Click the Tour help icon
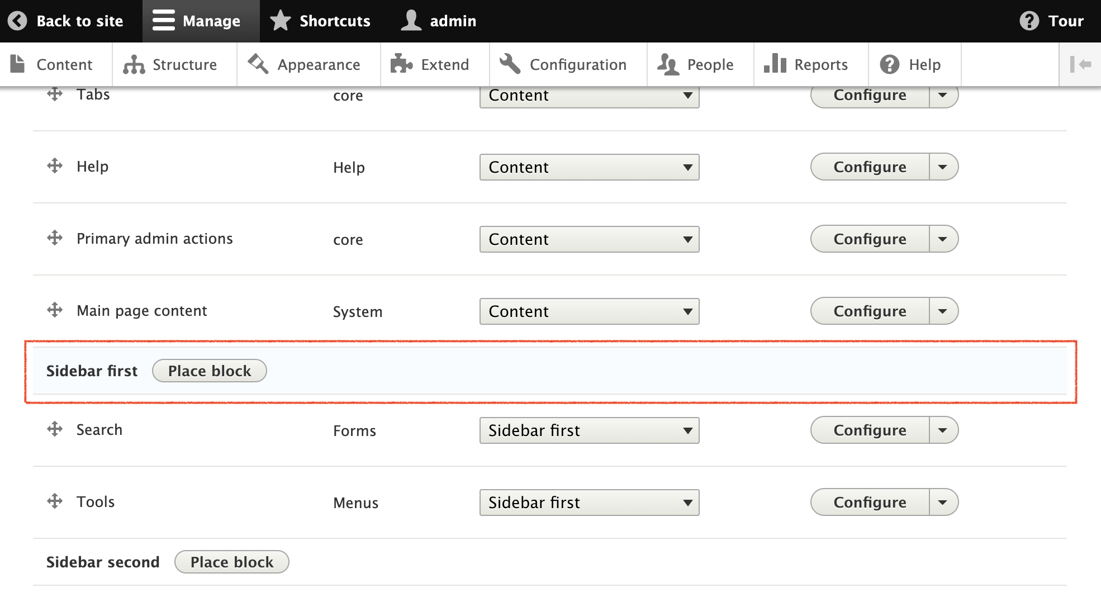The image size is (1101, 597). [x=1029, y=21]
